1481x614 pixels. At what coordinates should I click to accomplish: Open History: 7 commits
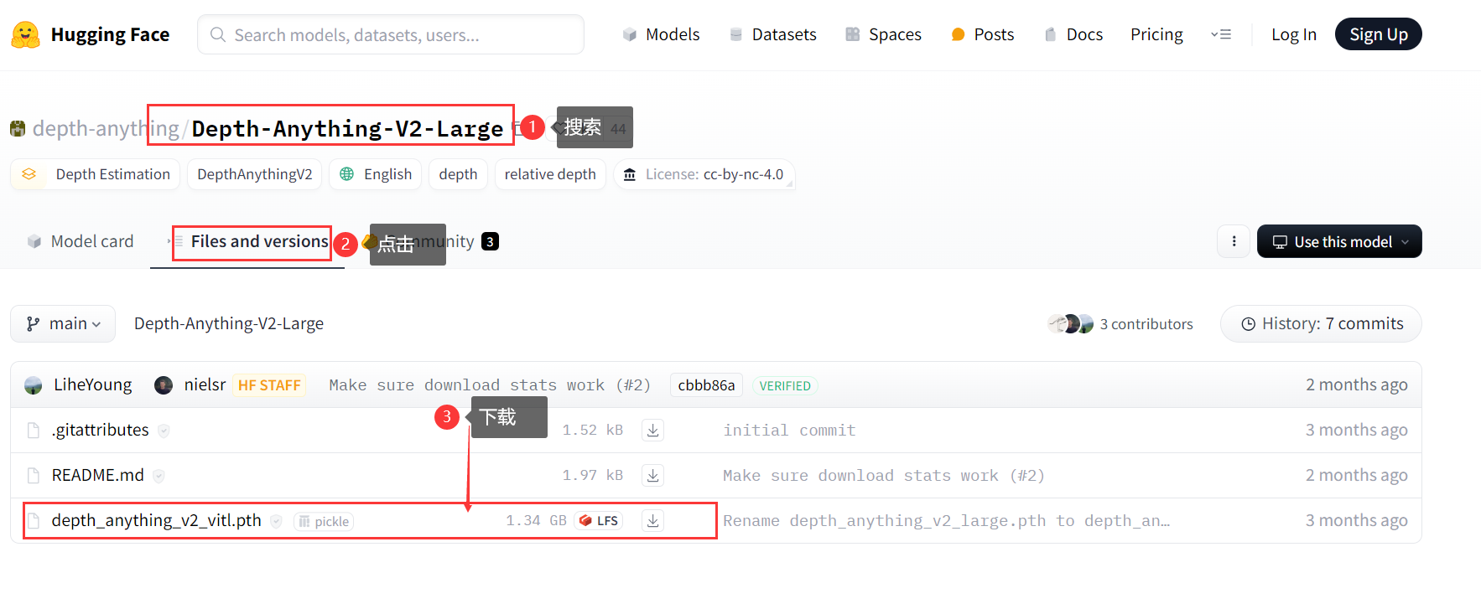(1321, 323)
